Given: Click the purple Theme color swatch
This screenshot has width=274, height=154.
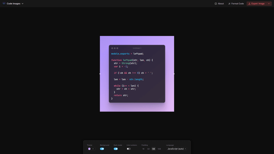Looking at the screenshot, I should pyautogui.click(x=89, y=149).
